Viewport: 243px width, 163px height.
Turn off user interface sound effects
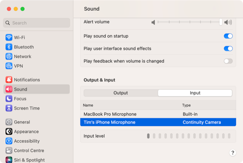point(228,48)
